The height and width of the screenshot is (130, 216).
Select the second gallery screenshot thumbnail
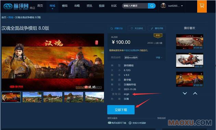tap(32, 97)
